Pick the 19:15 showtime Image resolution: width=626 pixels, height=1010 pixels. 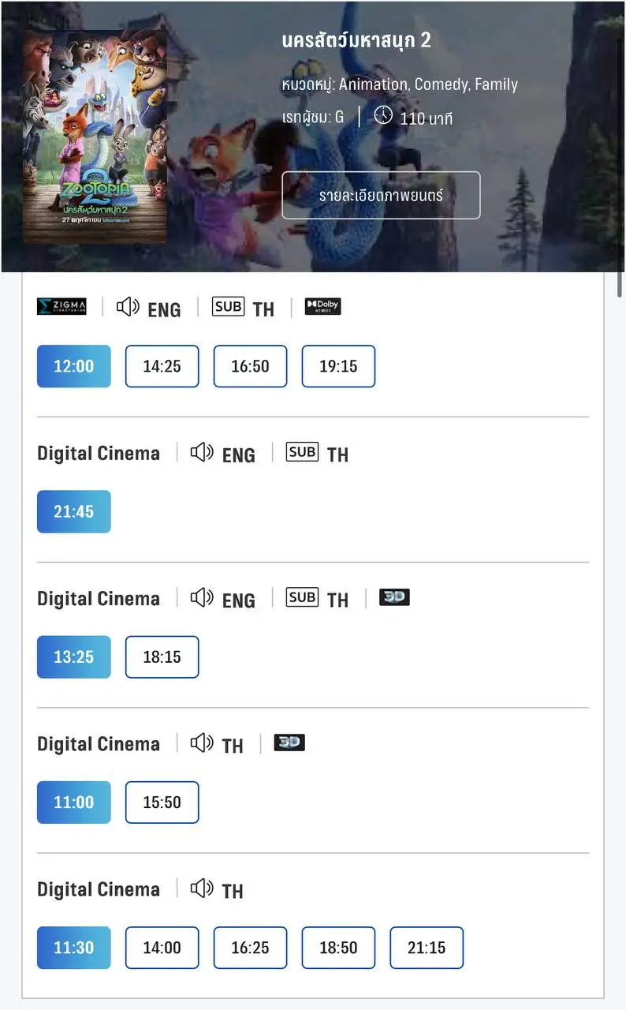point(338,366)
